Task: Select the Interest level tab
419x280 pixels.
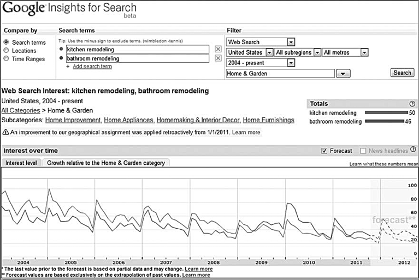Action: (x=21, y=163)
